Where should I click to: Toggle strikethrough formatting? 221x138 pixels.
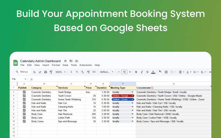pyautogui.click(x=147, y=72)
